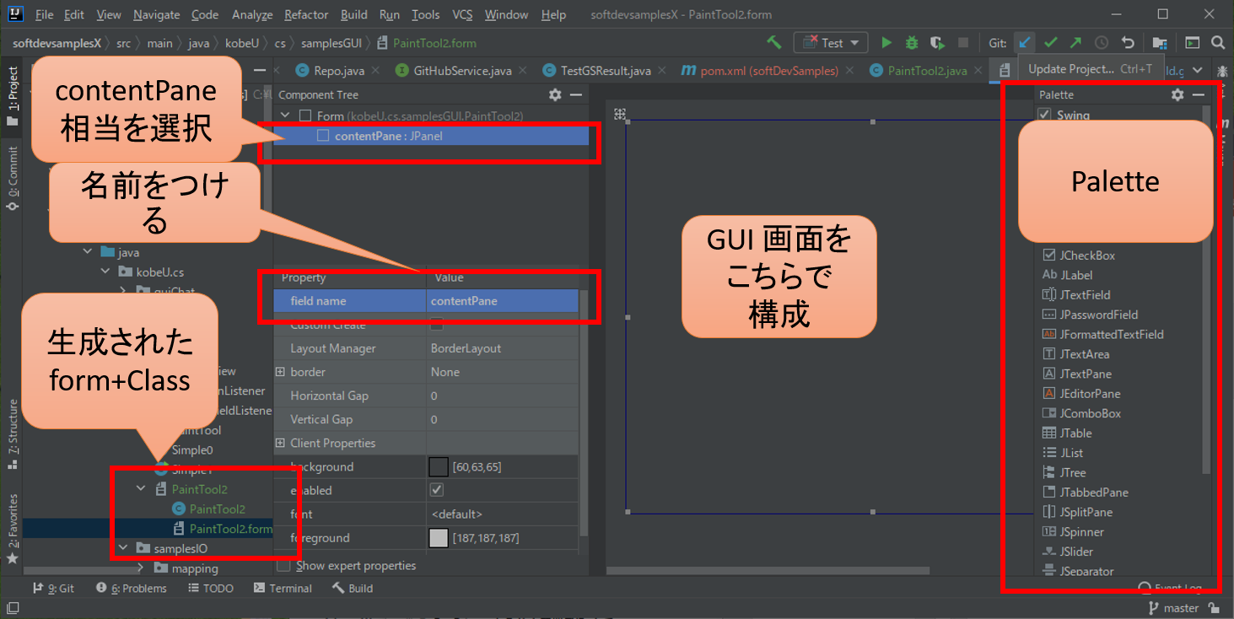Open the TODO tool window
The height and width of the screenshot is (619, 1234).
coord(210,588)
